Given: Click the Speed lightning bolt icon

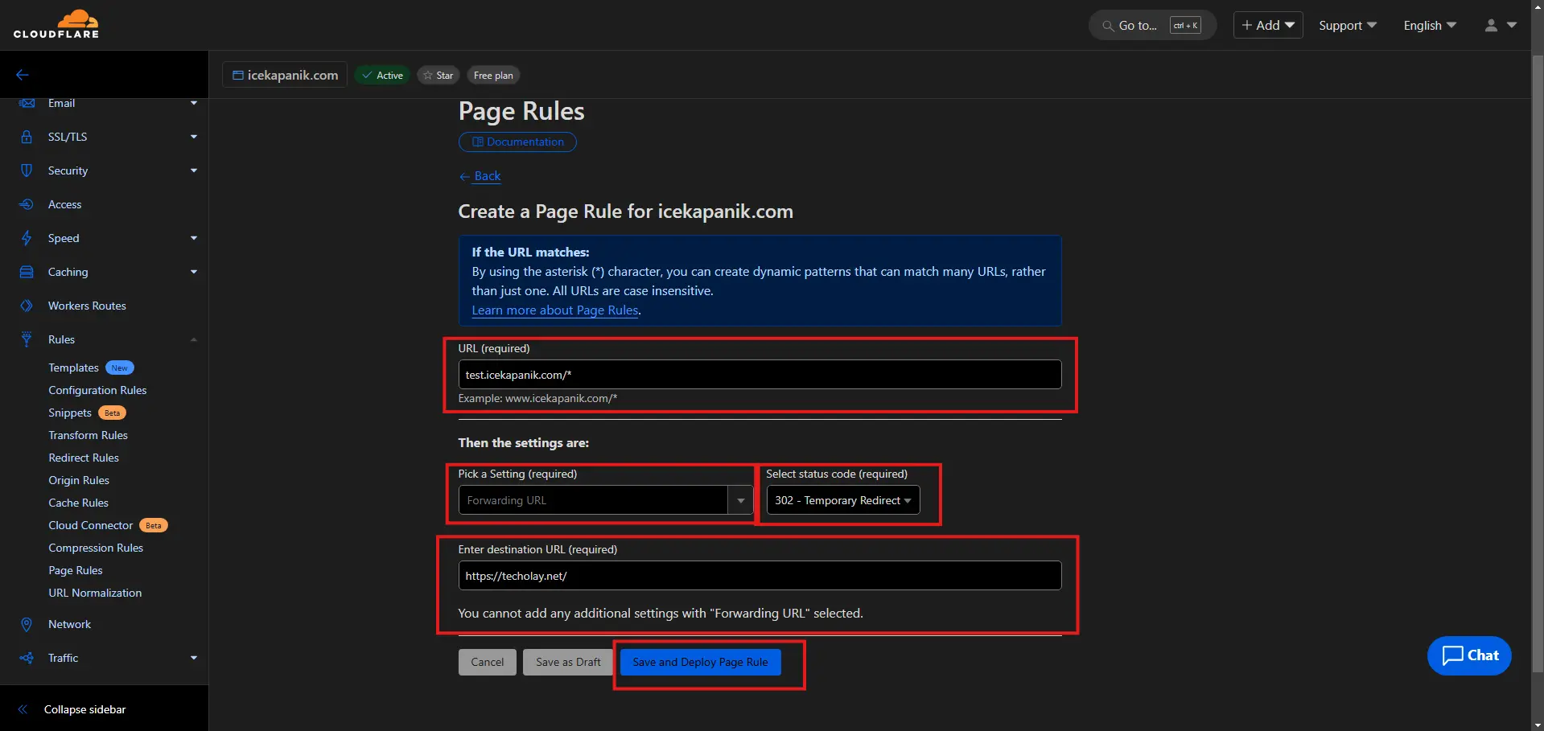Looking at the screenshot, I should [27, 238].
